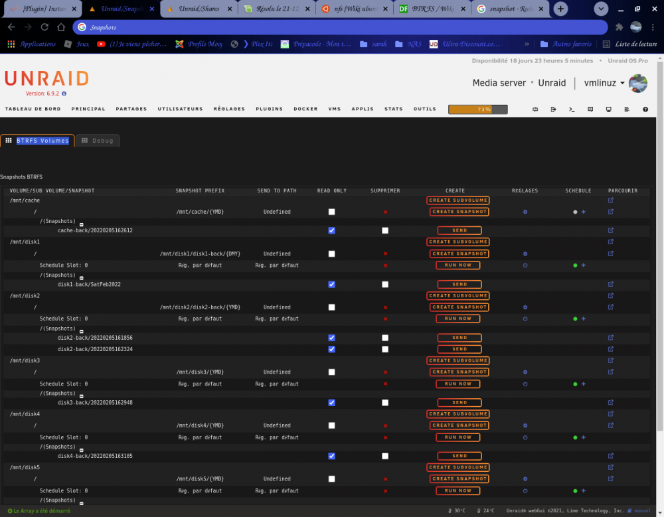This screenshot has width=664, height=517.
Task: Reload the page in browser toolbar
Action: [44, 27]
